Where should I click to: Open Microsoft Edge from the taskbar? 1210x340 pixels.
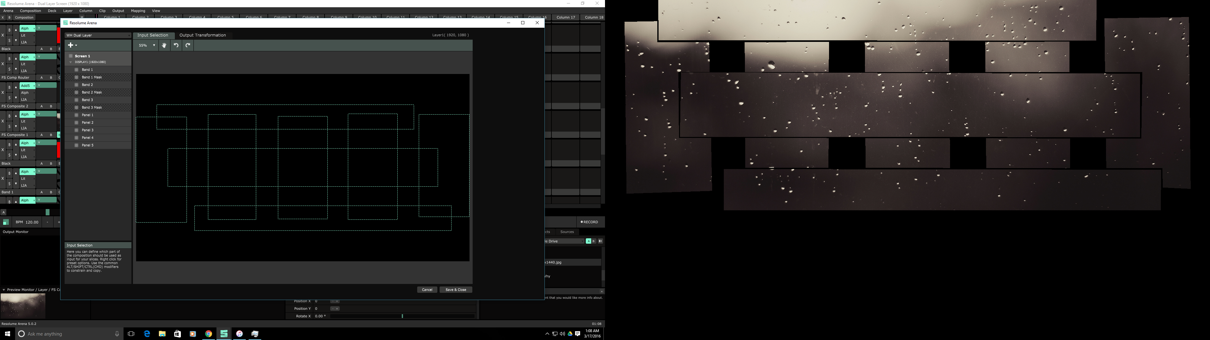[x=147, y=334]
